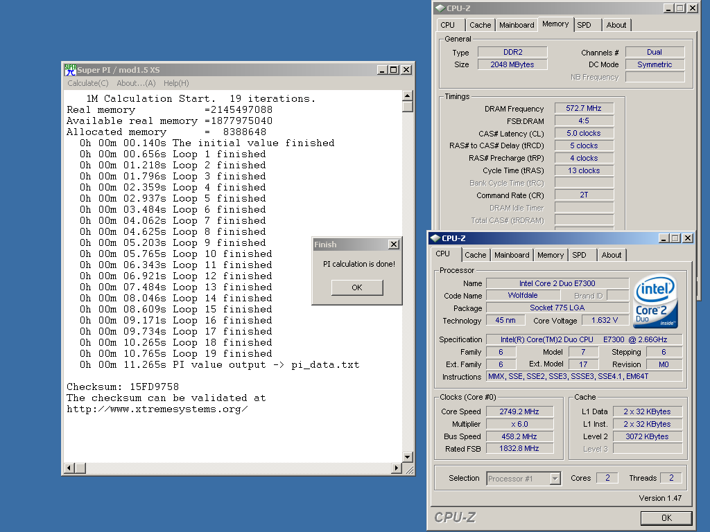Click the FSB:DRAM ratio value 4:5
Image resolution: width=710 pixels, height=532 pixels.
point(584,121)
